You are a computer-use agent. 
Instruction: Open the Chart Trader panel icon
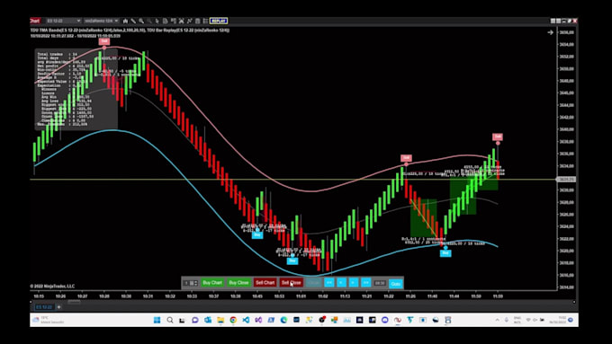point(174,21)
